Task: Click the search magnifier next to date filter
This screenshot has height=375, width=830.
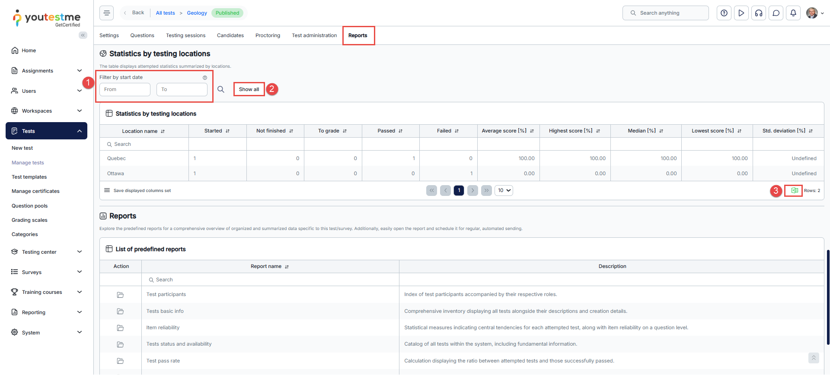Action: point(220,89)
